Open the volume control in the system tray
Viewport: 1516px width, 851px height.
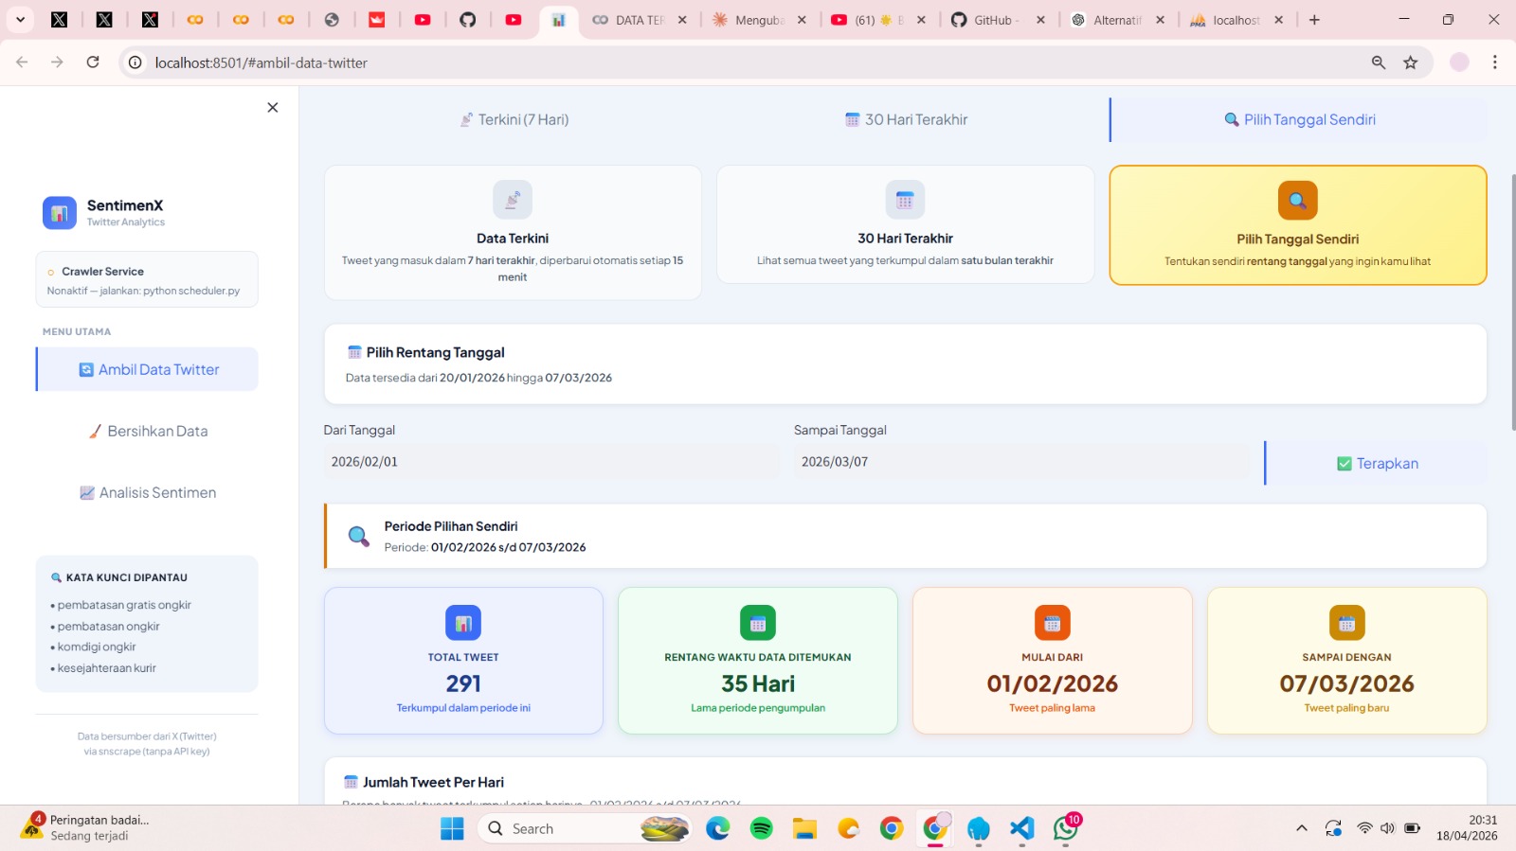pos(1388,828)
